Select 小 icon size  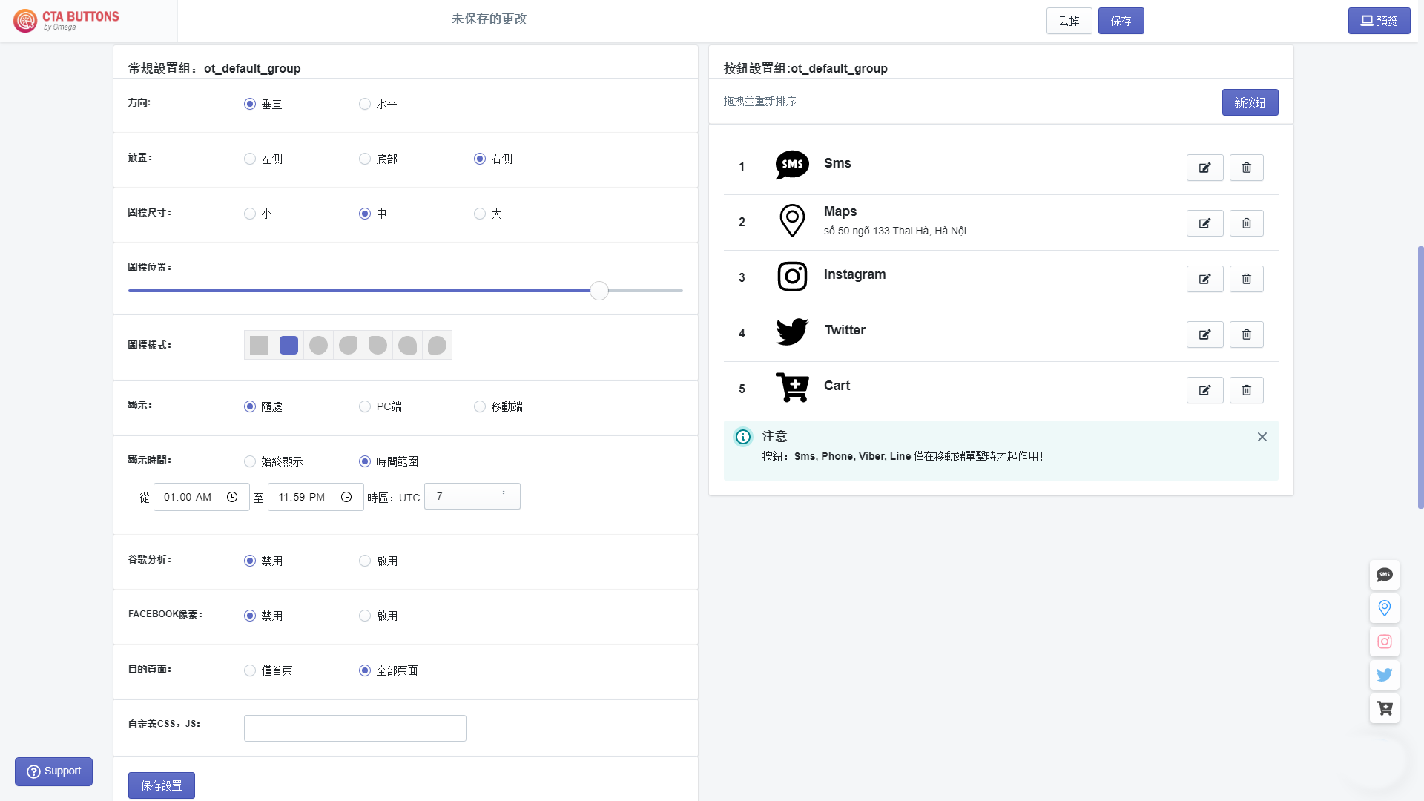250,214
